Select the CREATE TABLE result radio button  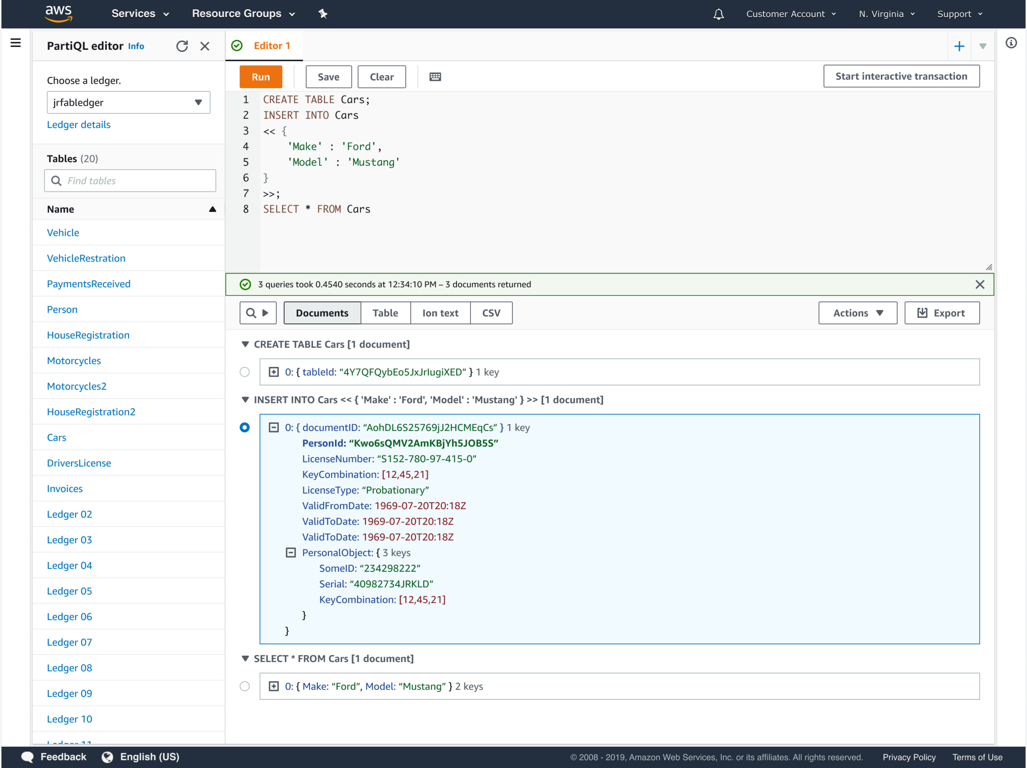pos(245,372)
